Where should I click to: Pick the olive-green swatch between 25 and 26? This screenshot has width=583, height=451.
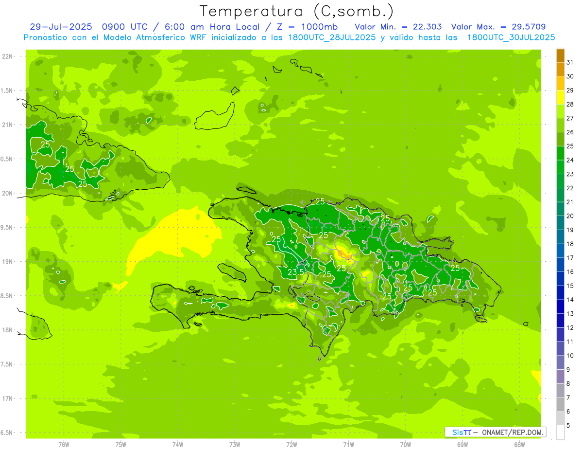point(560,139)
